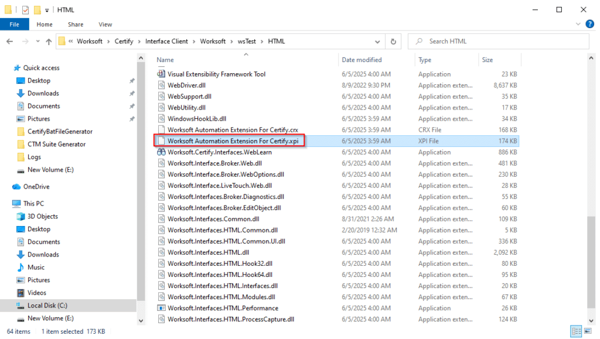This screenshot has width=600, height=339.
Task: Select Local Disk (C:) in sidebar
Action: pos(47,306)
